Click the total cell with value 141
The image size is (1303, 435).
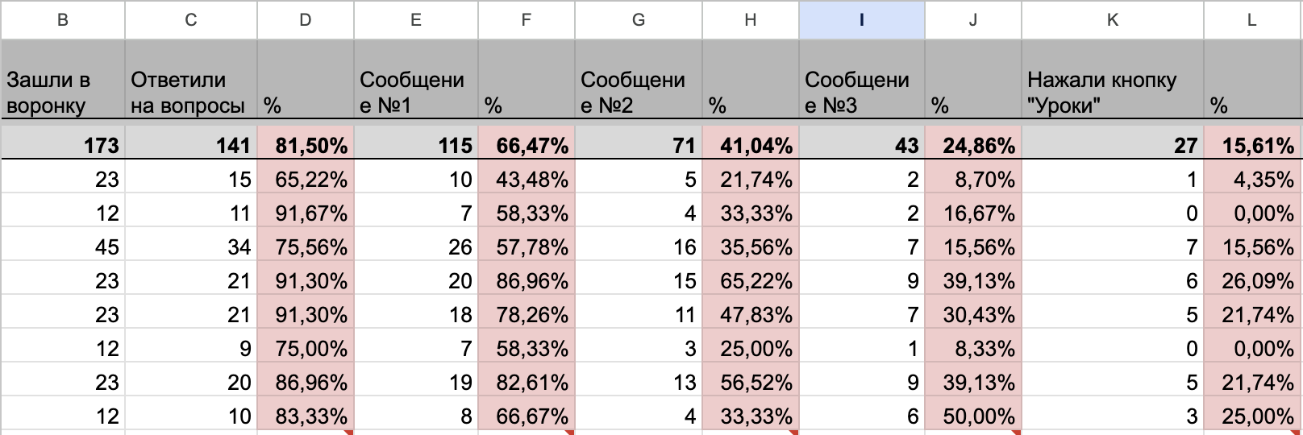pyautogui.click(x=191, y=145)
